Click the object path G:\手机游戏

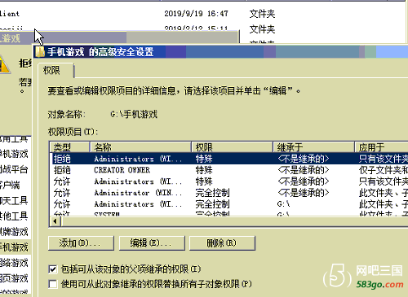[x=134, y=114]
